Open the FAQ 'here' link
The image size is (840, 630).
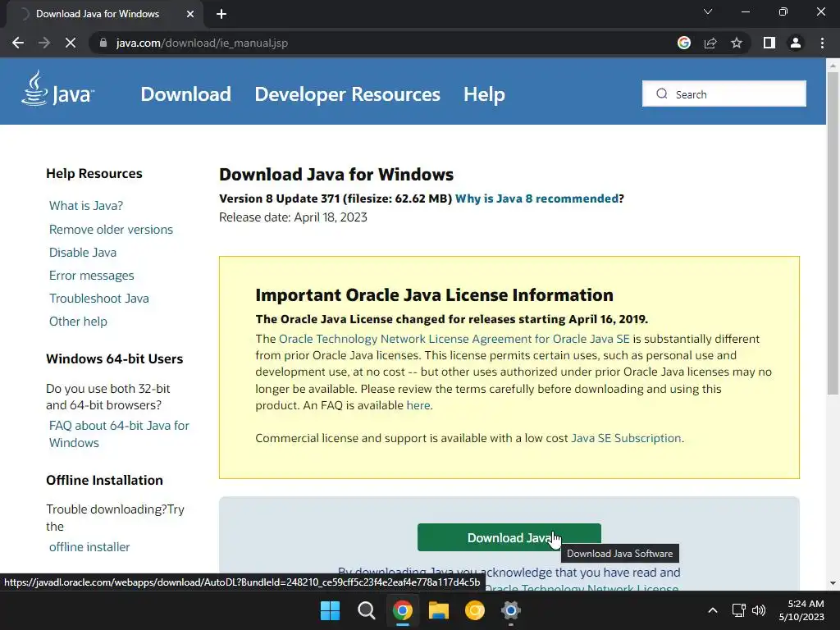coord(418,405)
